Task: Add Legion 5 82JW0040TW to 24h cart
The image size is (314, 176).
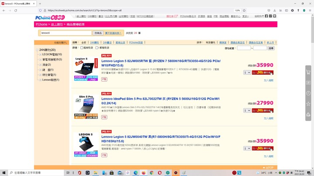Action: [263, 149]
